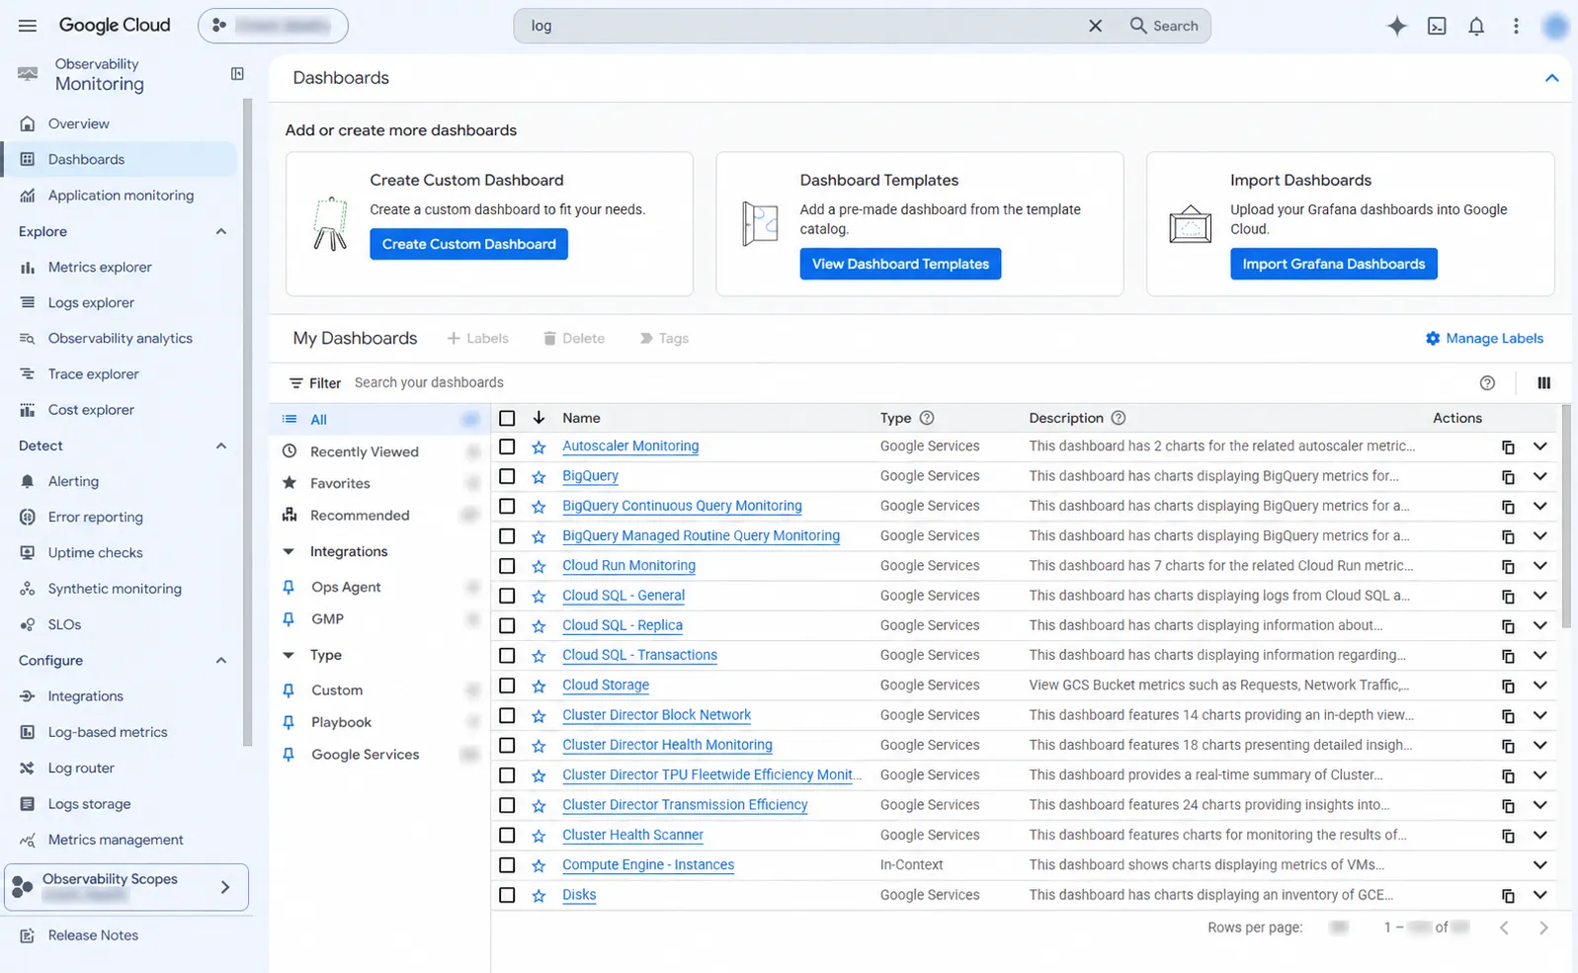1578x973 pixels.
Task: Collapse the Configure sidebar section
Action: coord(221,660)
